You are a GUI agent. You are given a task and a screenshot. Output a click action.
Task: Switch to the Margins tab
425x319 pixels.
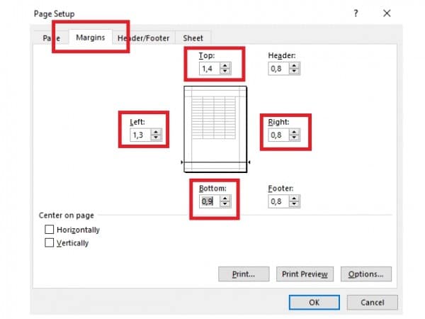pyautogui.click(x=90, y=38)
